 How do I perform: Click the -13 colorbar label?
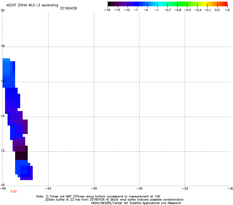[117, 10]
